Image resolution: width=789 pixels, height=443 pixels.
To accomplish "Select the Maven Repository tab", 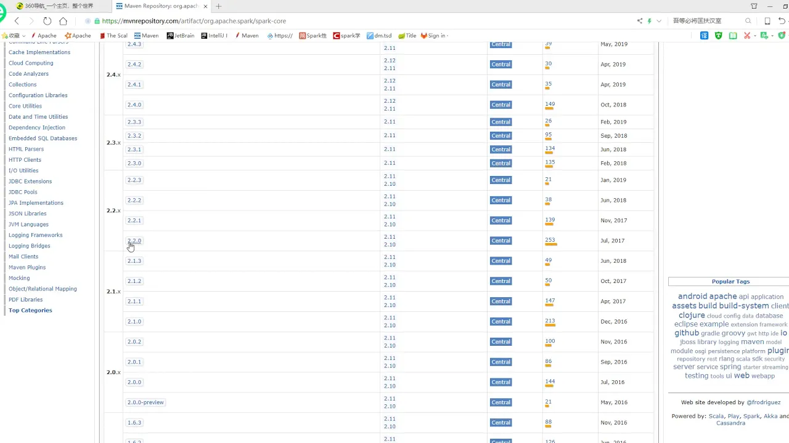I will click(x=161, y=6).
